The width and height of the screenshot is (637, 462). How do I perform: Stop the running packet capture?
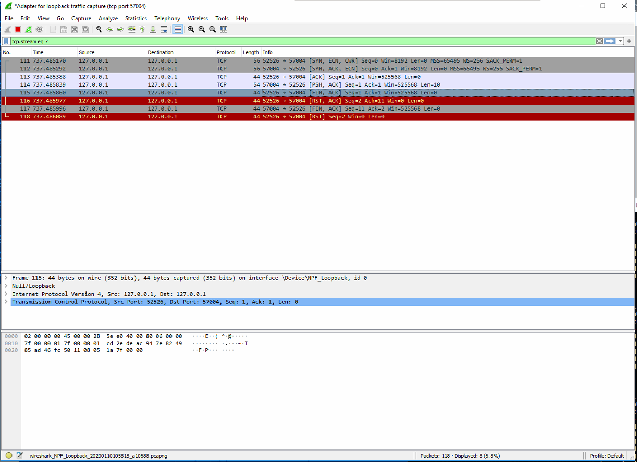point(17,29)
